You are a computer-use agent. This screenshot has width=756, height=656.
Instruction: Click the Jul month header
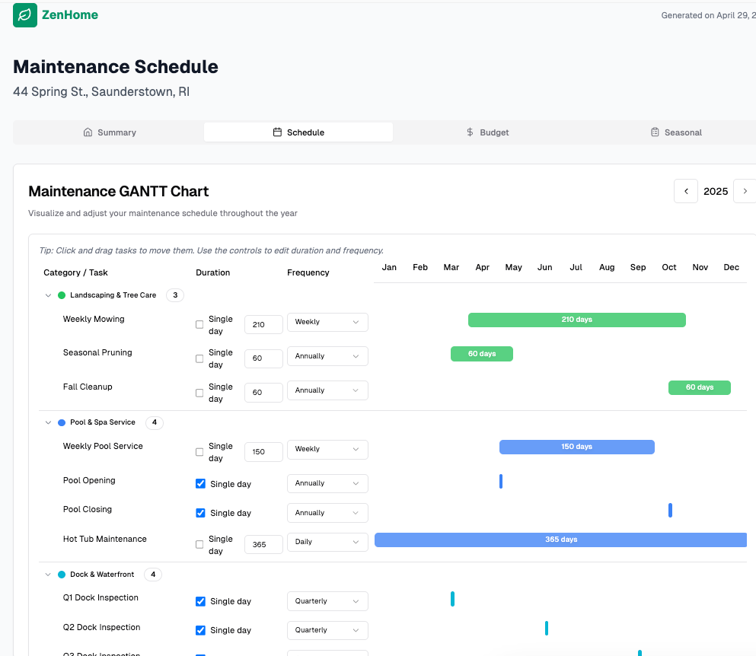[576, 267]
